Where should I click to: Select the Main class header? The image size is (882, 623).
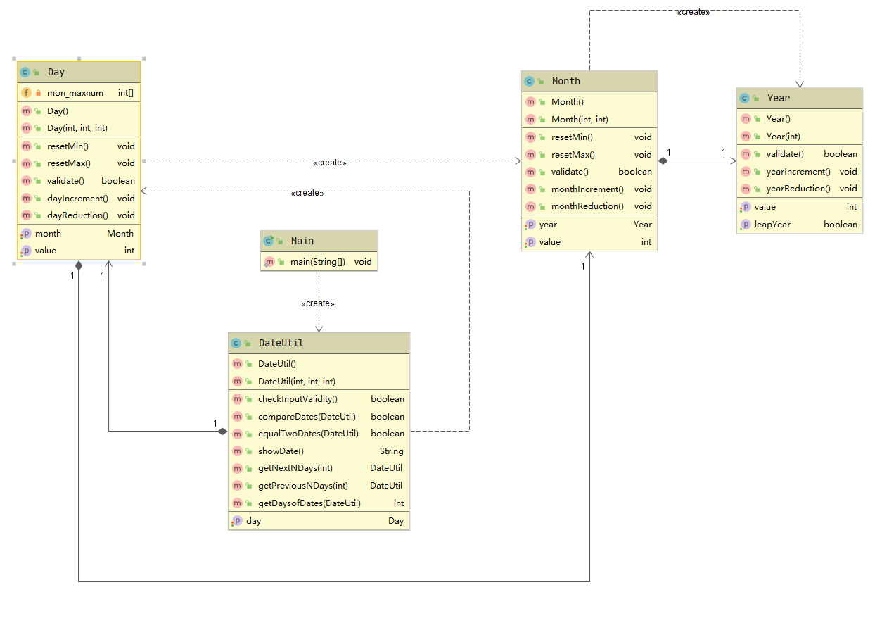(319, 241)
